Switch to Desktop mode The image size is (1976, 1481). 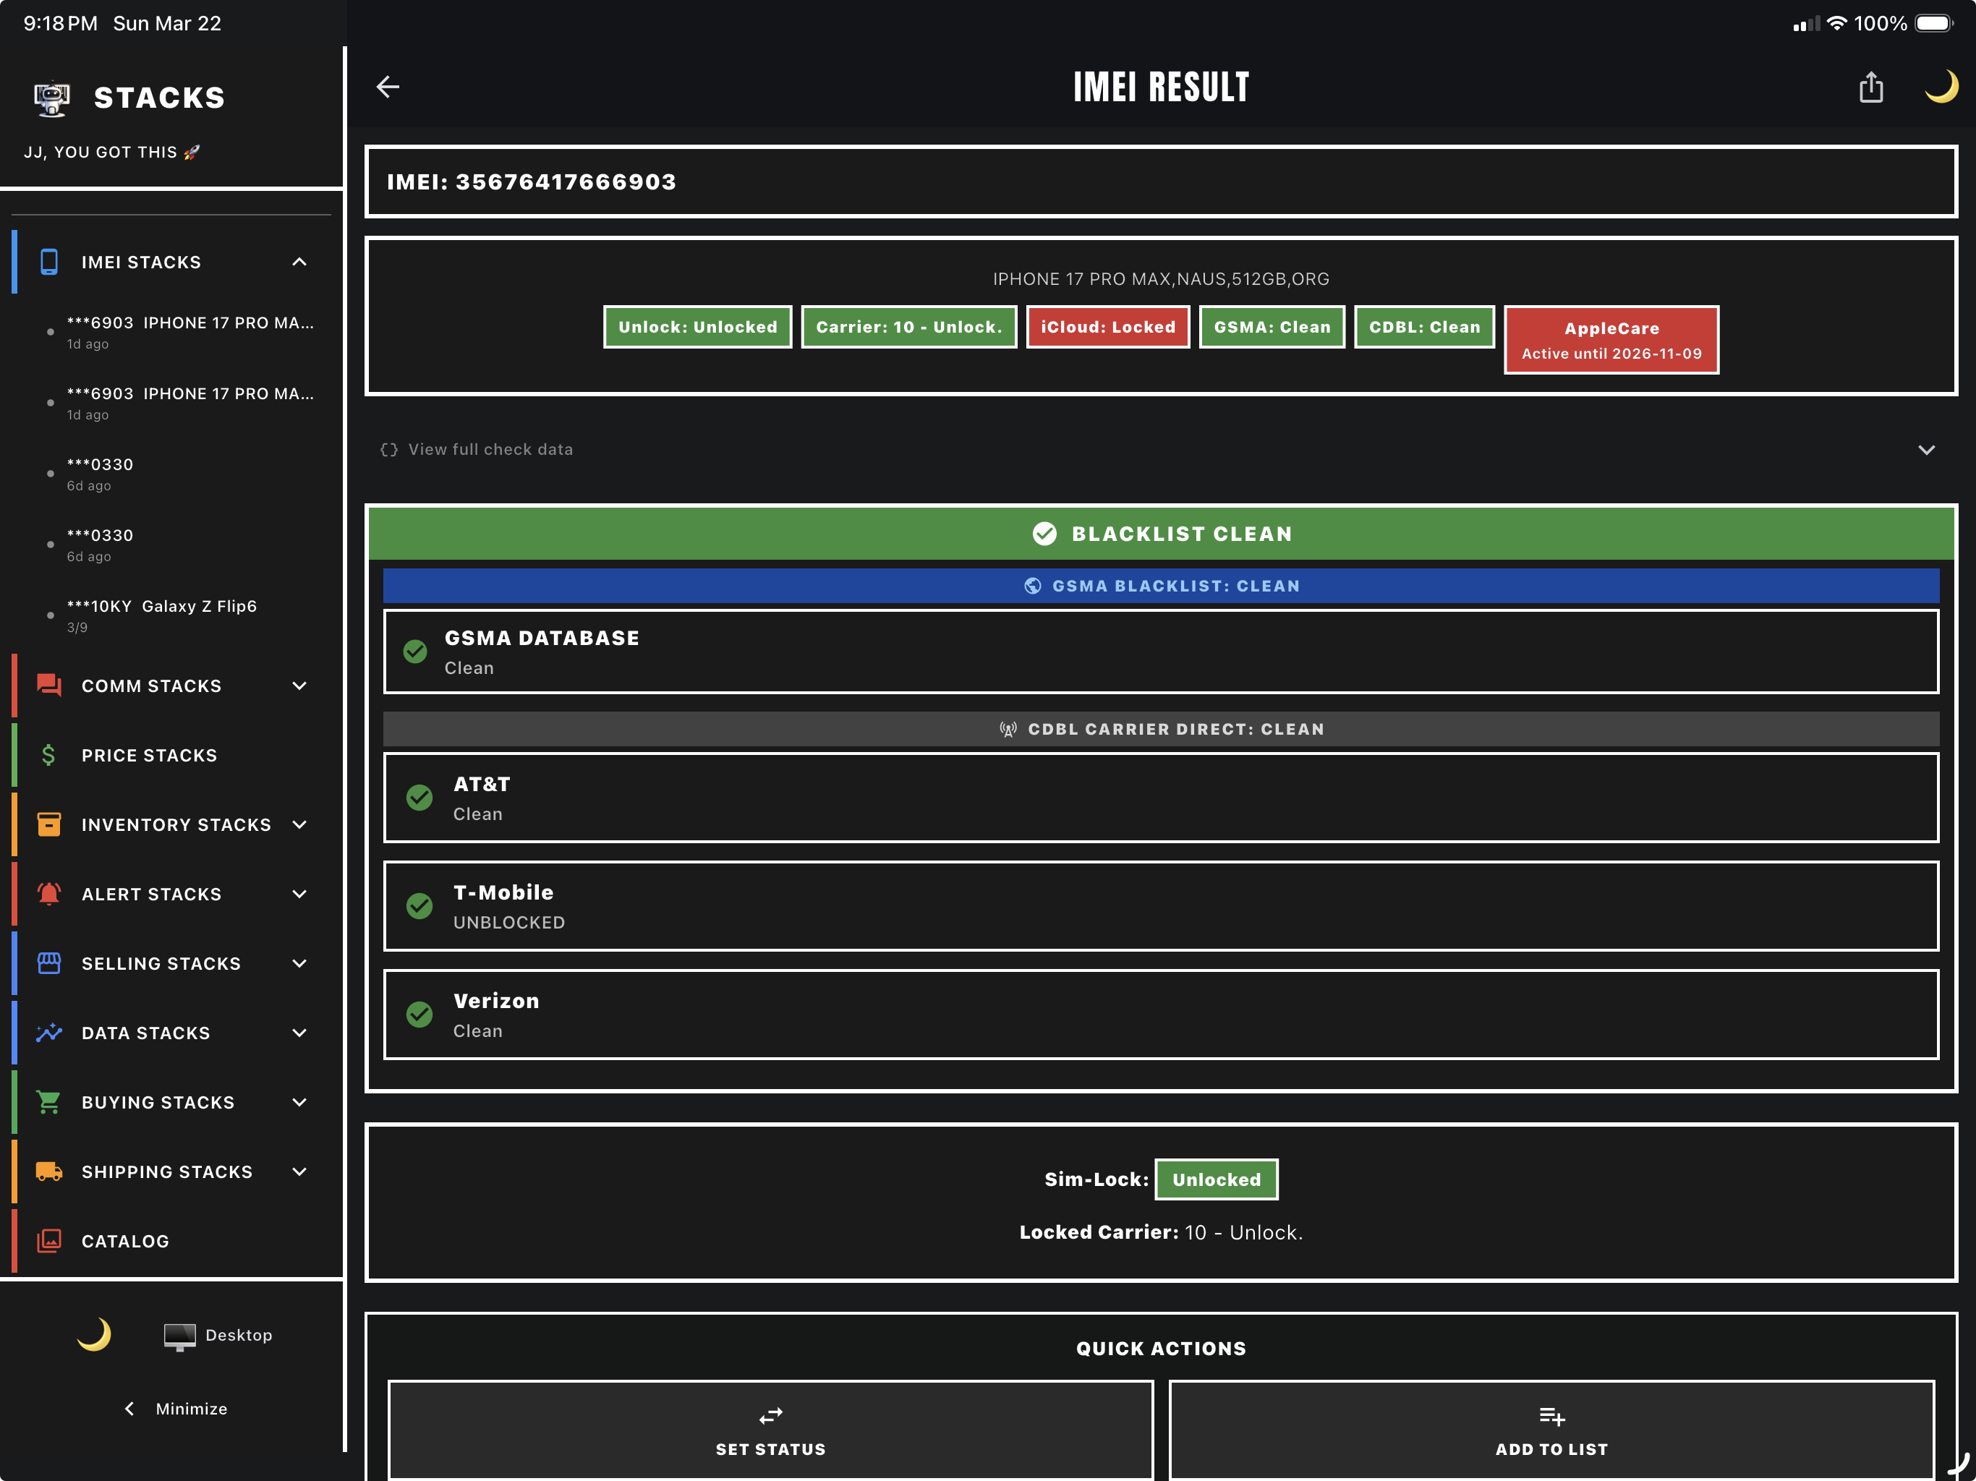[219, 1334]
